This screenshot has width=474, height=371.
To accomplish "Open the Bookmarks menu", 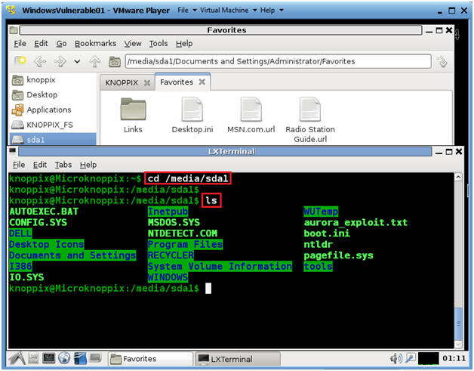I will coord(96,44).
